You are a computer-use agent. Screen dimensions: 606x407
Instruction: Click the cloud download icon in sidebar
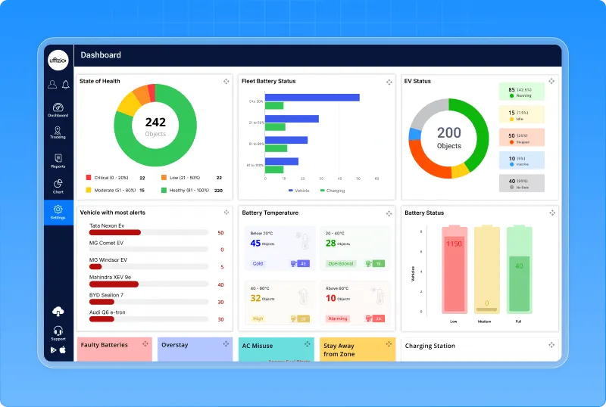coord(58,312)
